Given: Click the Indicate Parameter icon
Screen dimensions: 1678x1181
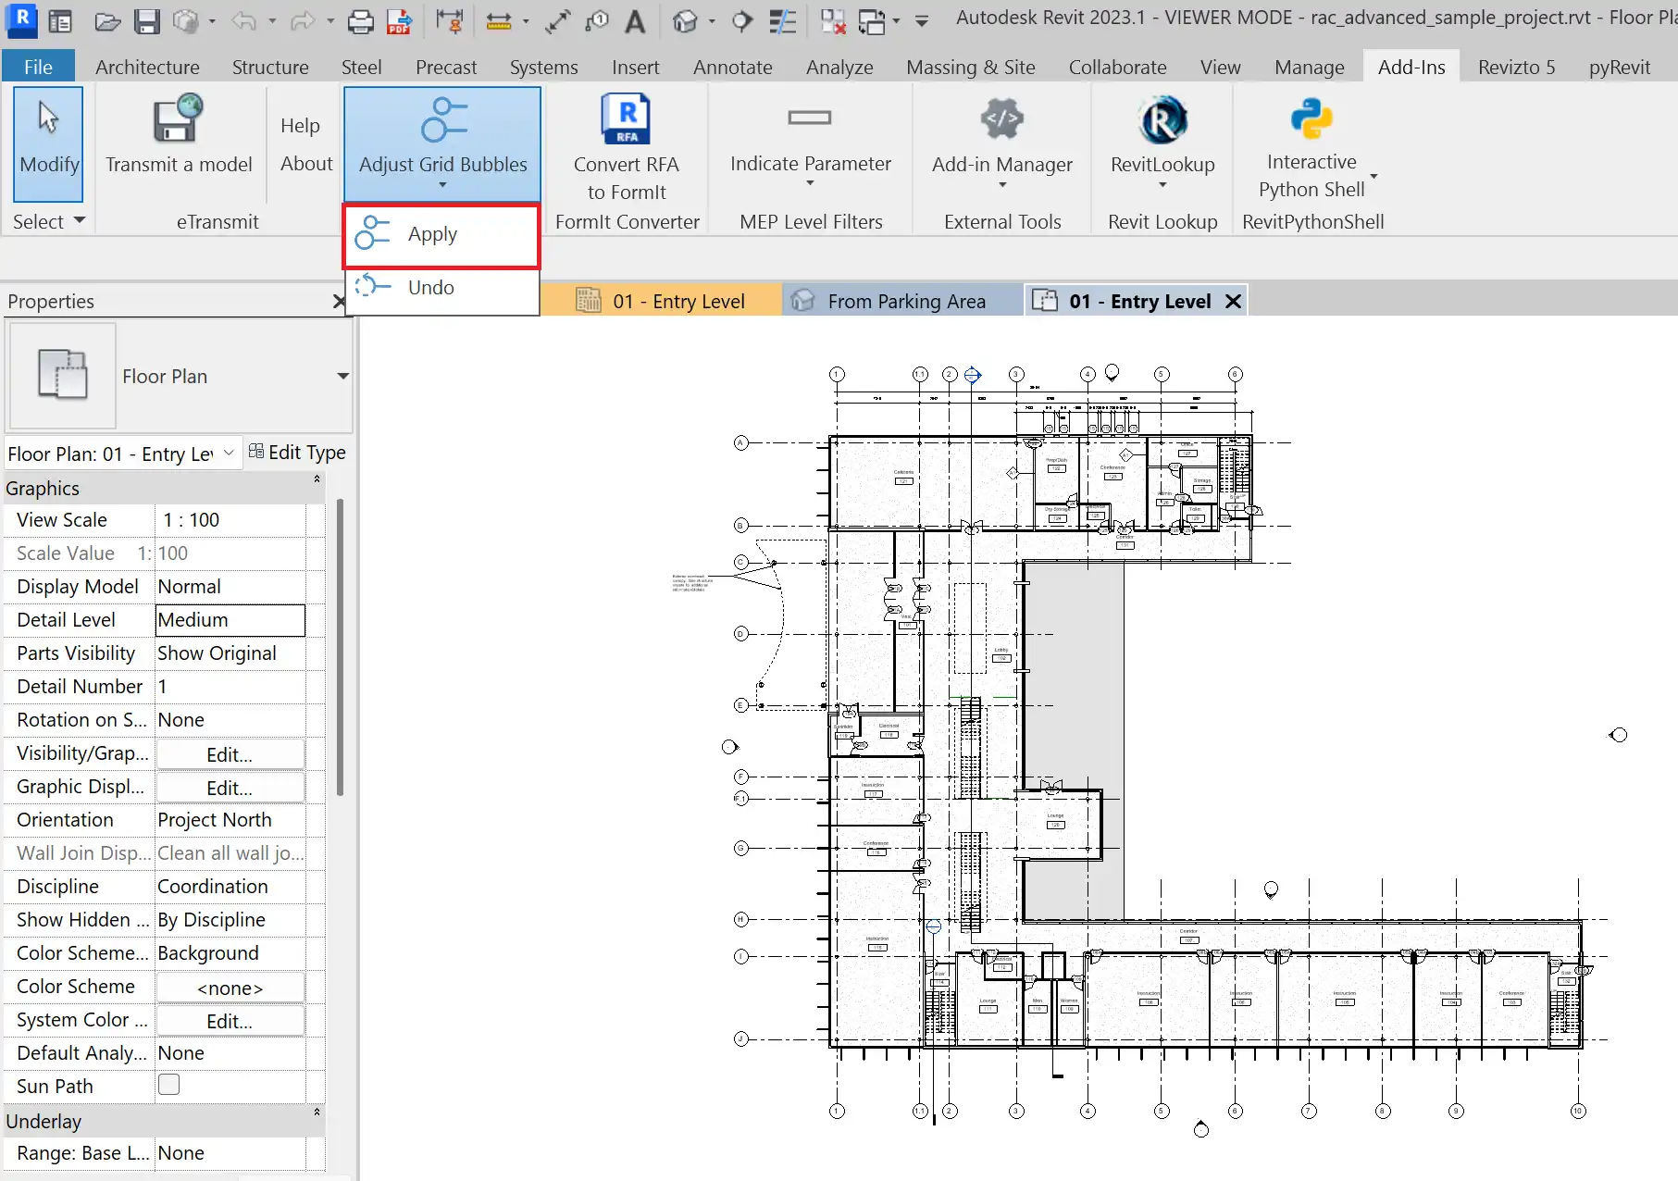Looking at the screenshot, I should coord(810,118).
